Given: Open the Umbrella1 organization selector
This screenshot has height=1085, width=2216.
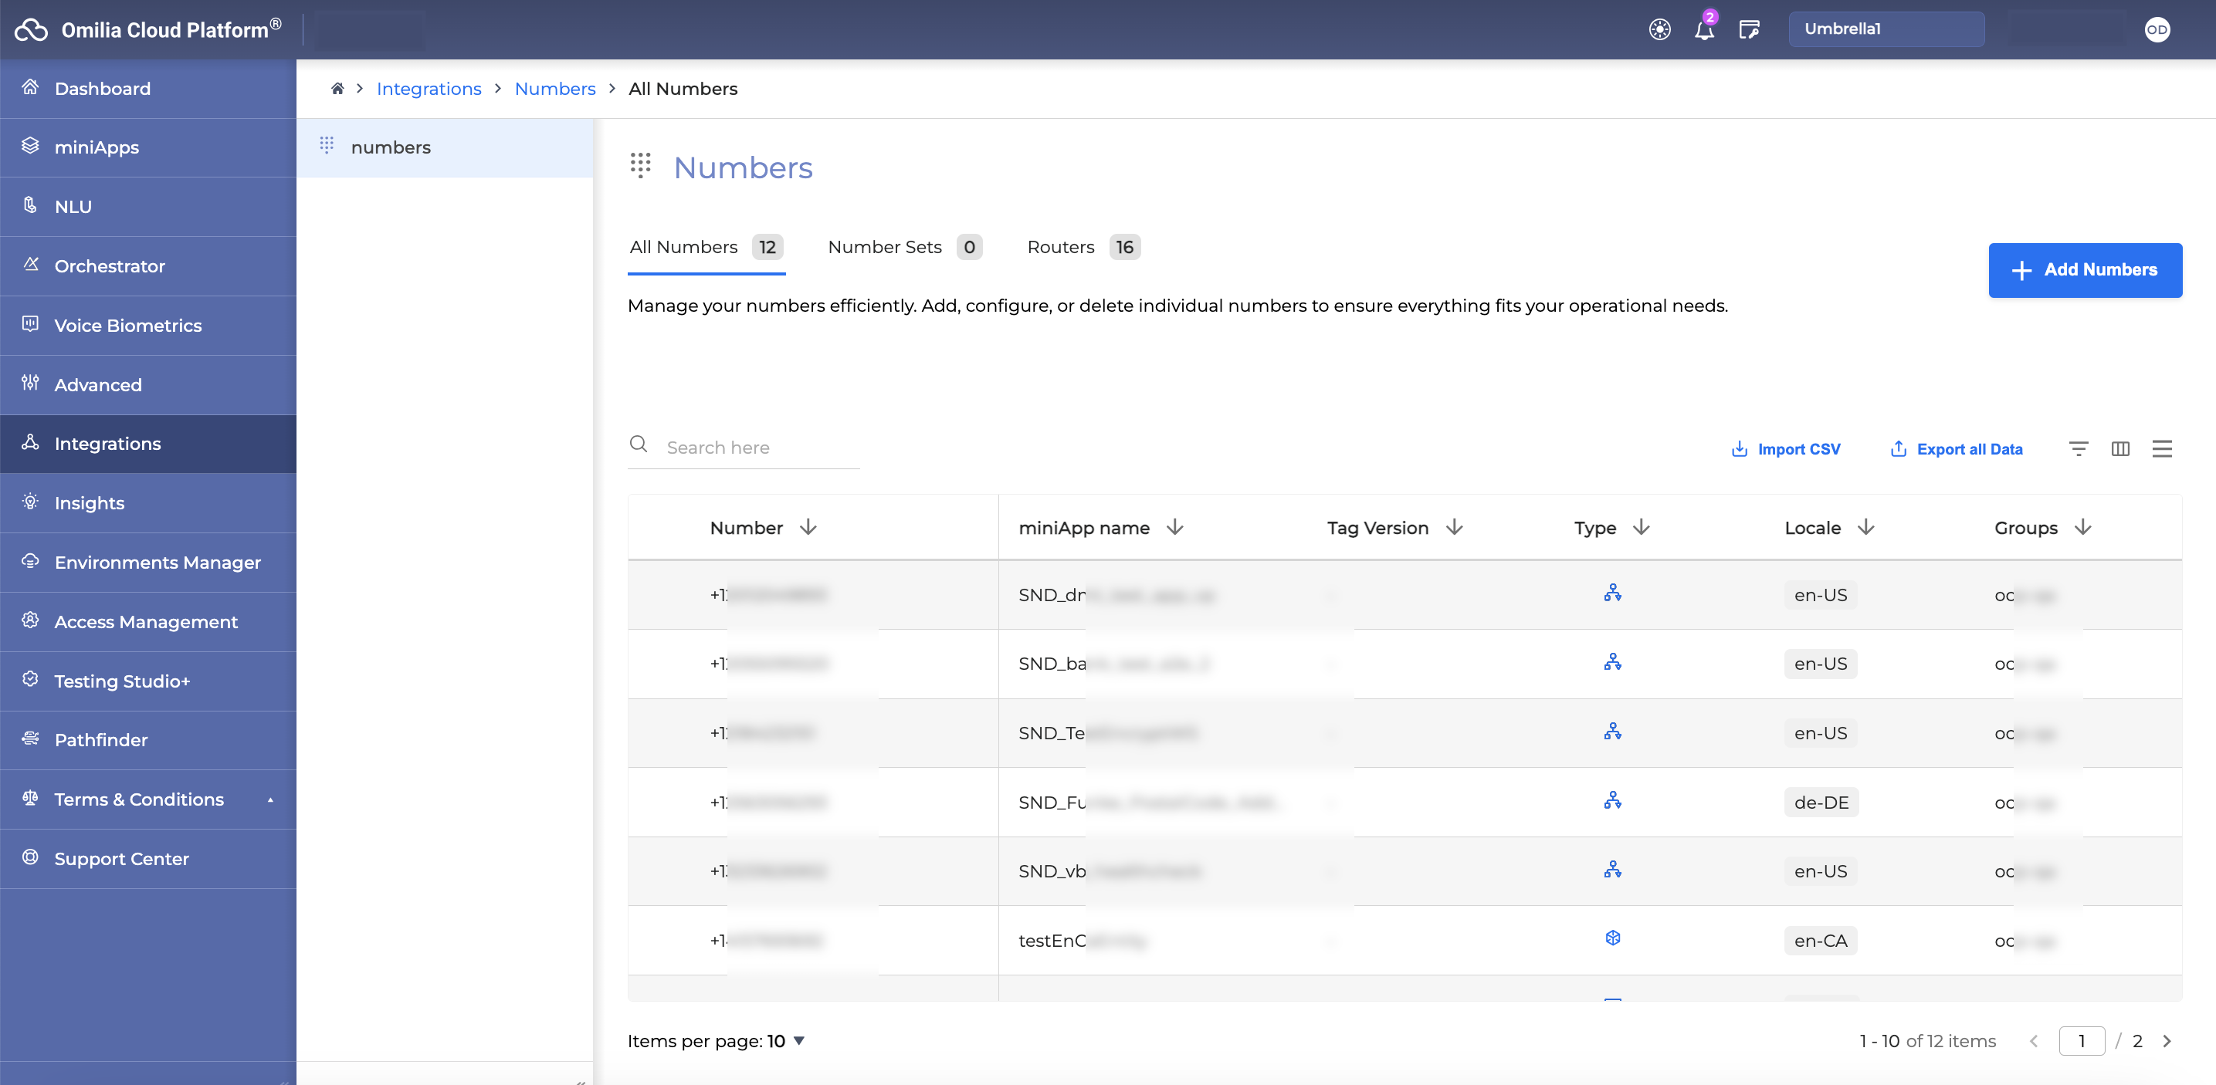Looking at the screenshot, I should point(1886,29).
